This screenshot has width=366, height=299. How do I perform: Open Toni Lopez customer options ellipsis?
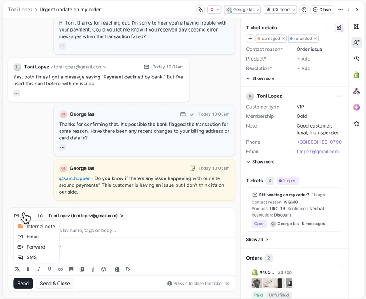pyautogui.click(x=339, y=96)
